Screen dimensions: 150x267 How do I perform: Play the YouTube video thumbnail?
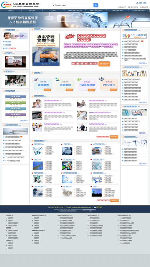click(16, 62)
